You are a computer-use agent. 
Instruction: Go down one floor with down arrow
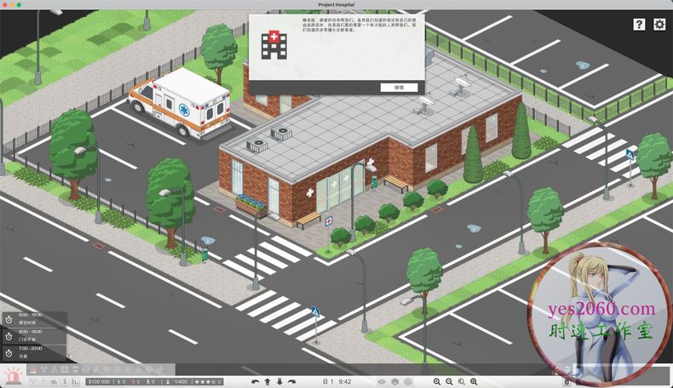[x=279, y=382]
